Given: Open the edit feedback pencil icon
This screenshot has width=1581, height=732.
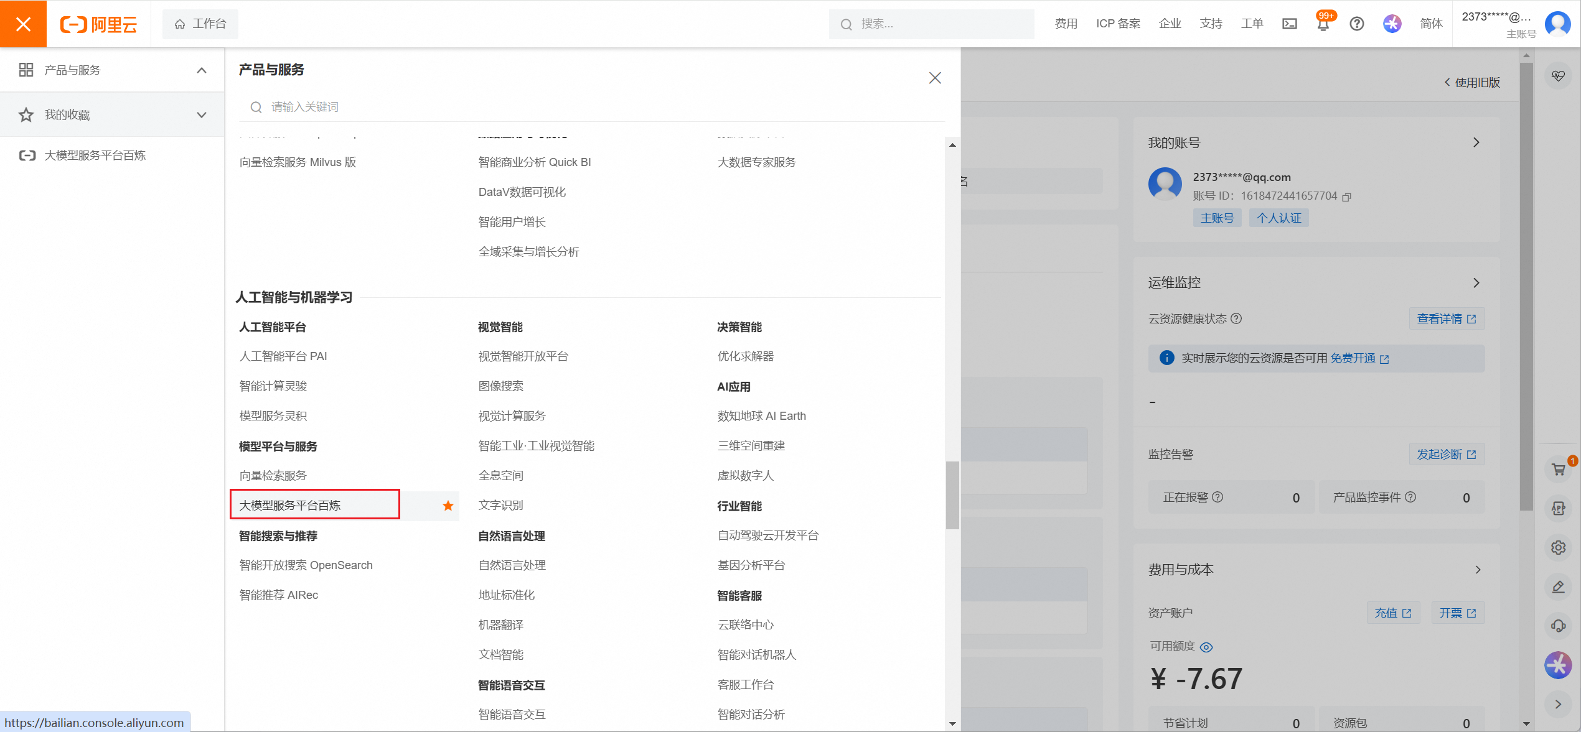Looking at the screenshot, I should pyautogui.click(x=1559, y=586).
